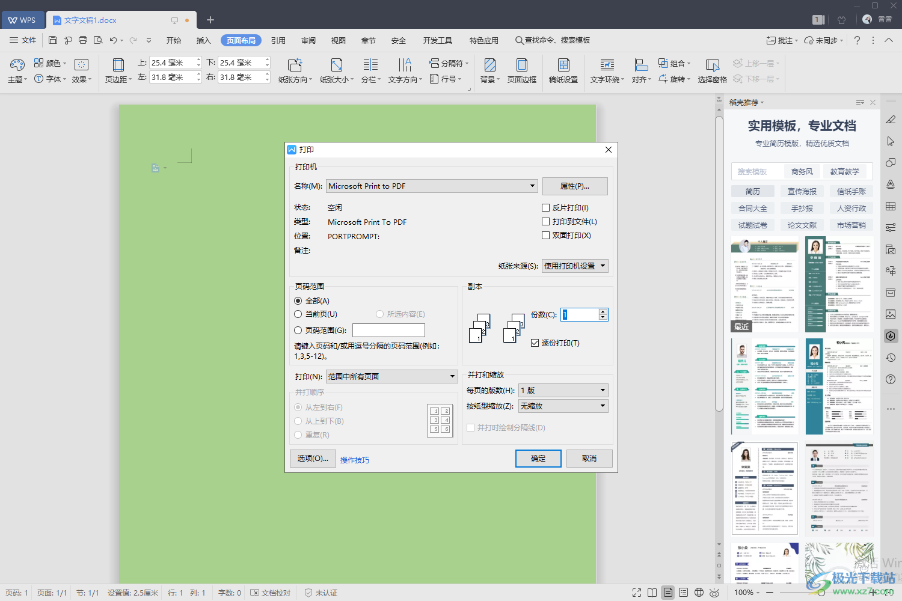
Task: Open the 操作技巧 link
Action: [x=355, y=460]
